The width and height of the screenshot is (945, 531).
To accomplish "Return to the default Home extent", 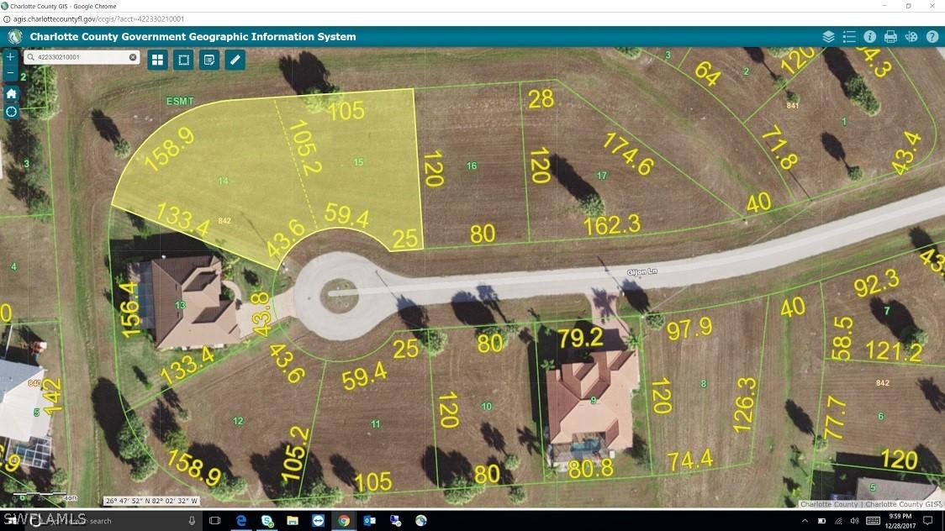I will 11,93.
